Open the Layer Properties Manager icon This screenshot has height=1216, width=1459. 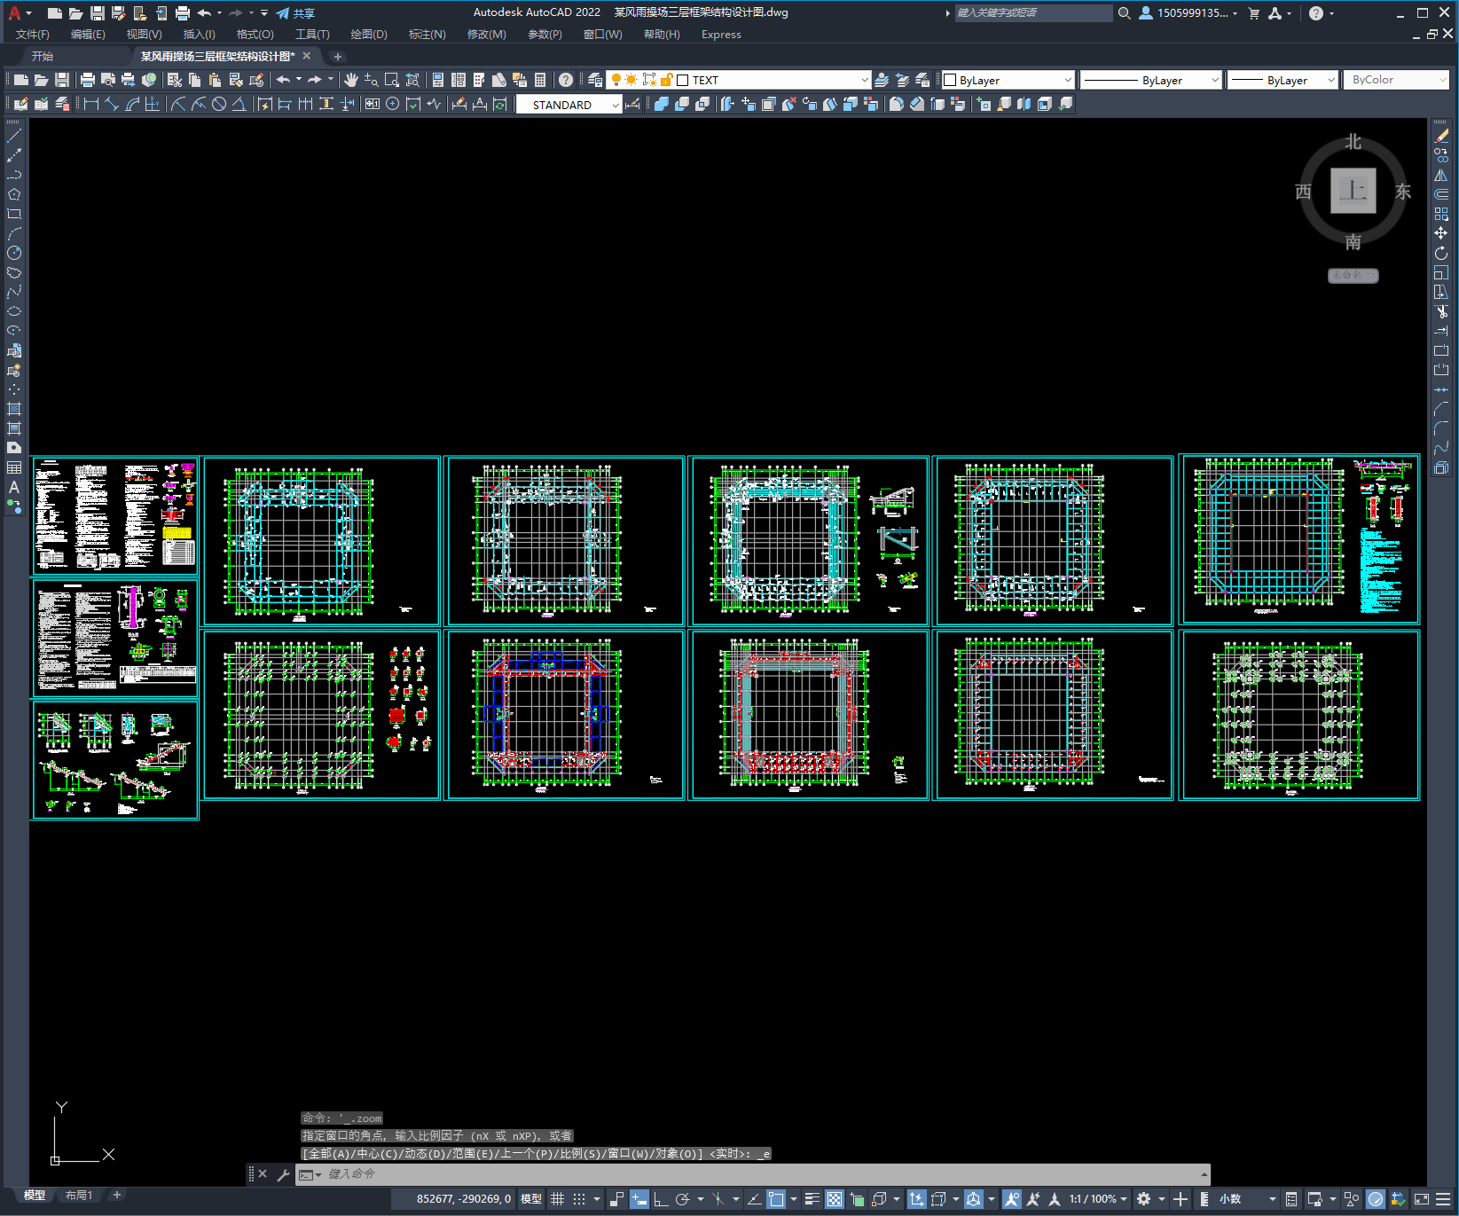point(595,80)
